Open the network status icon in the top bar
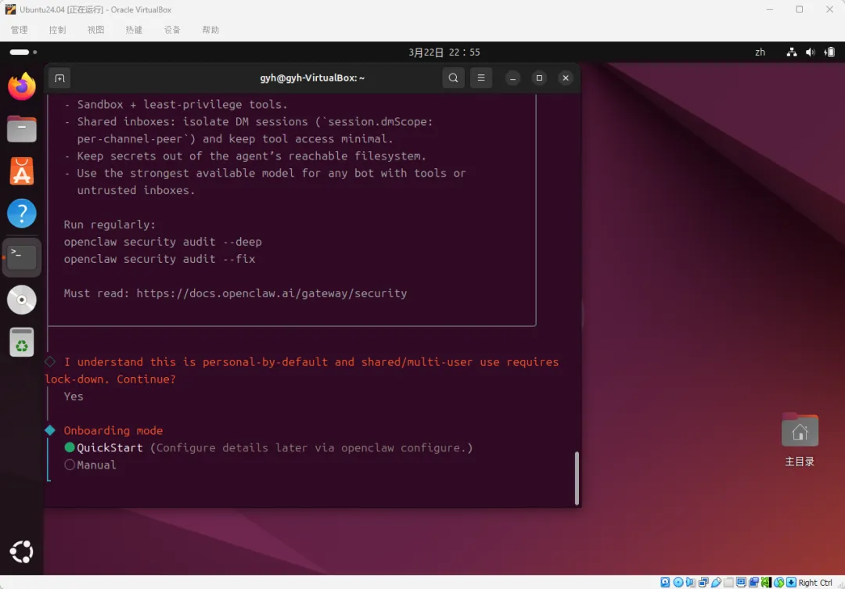This screenshot has height=589, width=845. [792, 52]
